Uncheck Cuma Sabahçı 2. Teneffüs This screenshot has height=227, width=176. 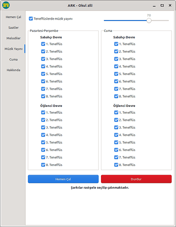116,51
